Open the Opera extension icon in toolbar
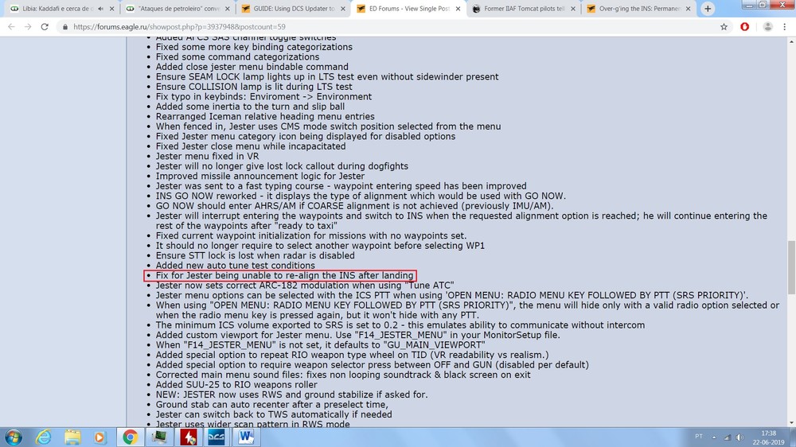The width and height of the screenshot is (796, 447). pos(745,27)
